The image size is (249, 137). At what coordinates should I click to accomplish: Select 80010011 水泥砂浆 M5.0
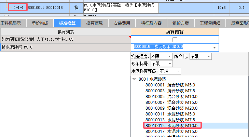click(170, 114)
